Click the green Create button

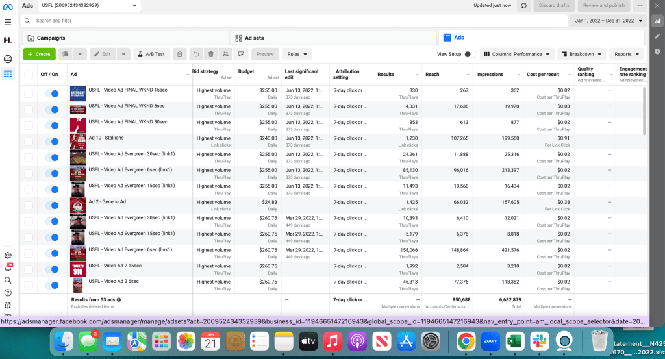(x=39, y=55)
